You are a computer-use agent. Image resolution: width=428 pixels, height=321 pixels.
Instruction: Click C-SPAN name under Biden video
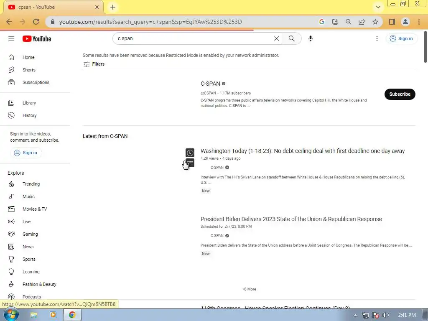coord(217,236)
